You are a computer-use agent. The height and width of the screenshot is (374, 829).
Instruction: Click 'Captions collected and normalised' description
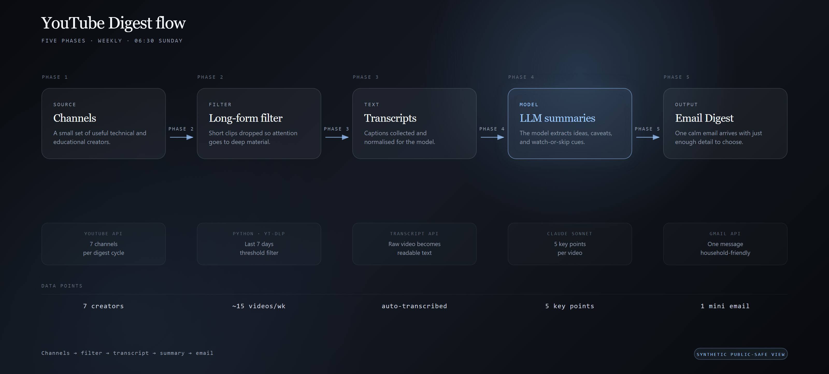point(399,138)
